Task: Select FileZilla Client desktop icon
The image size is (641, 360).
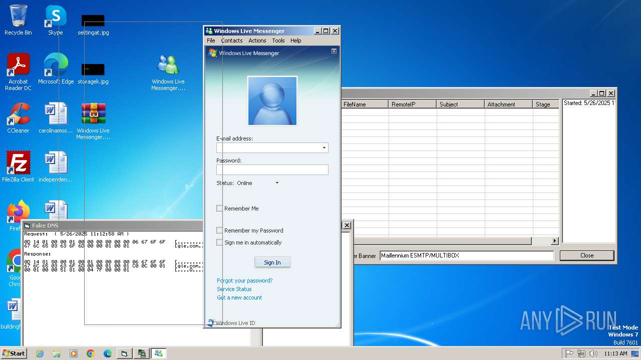Action: (18, 167)
